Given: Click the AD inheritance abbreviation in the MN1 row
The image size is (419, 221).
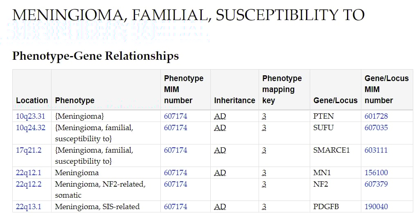Looking at the screenshot, I should point(220,173).
